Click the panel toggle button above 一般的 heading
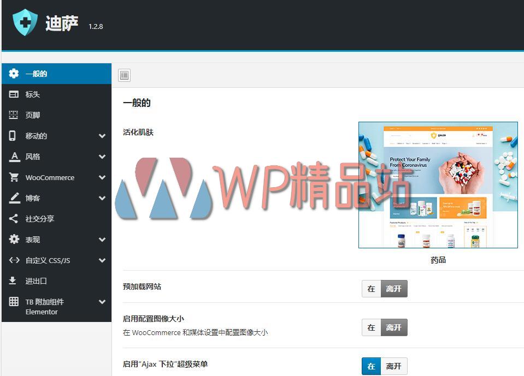Image resolution: width=524 pixels, height=376 pixels. pos(125,75)
